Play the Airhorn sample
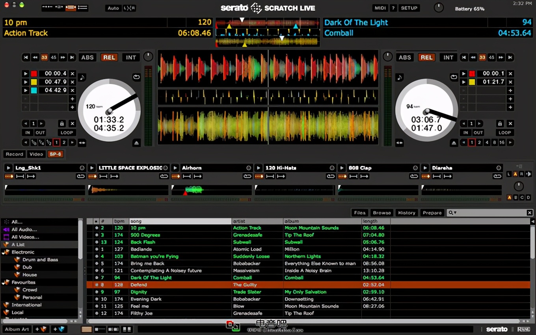The height and width of the screenshot is (335, 536). click(x=175, y=167)
